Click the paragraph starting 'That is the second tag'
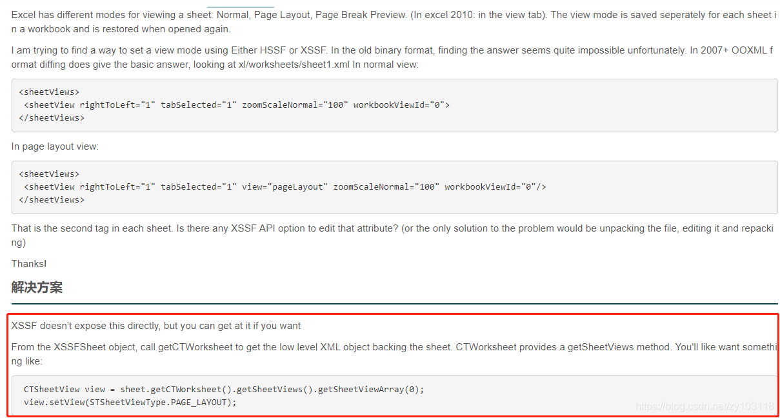This screenshot has width=780, height=418. tap(392, 235)
